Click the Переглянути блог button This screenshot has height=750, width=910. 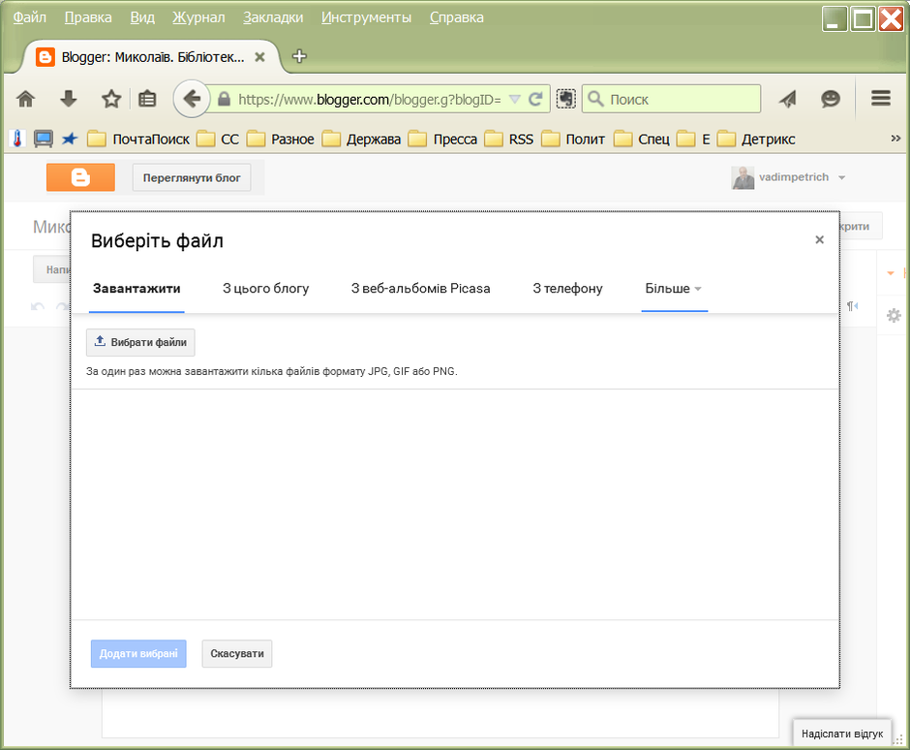[x=192, y=177]
